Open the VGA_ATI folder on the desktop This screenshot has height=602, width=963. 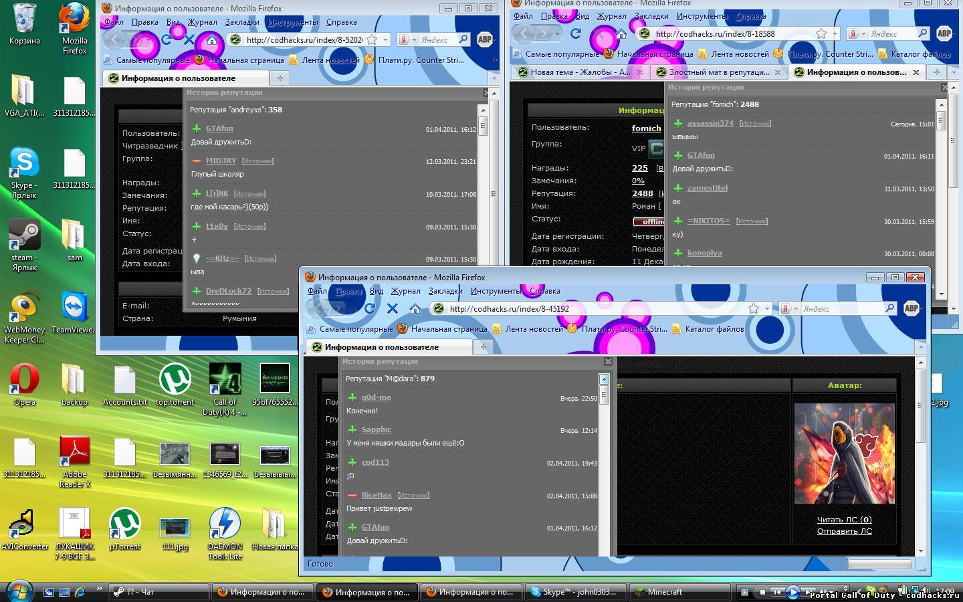[24, 95]
